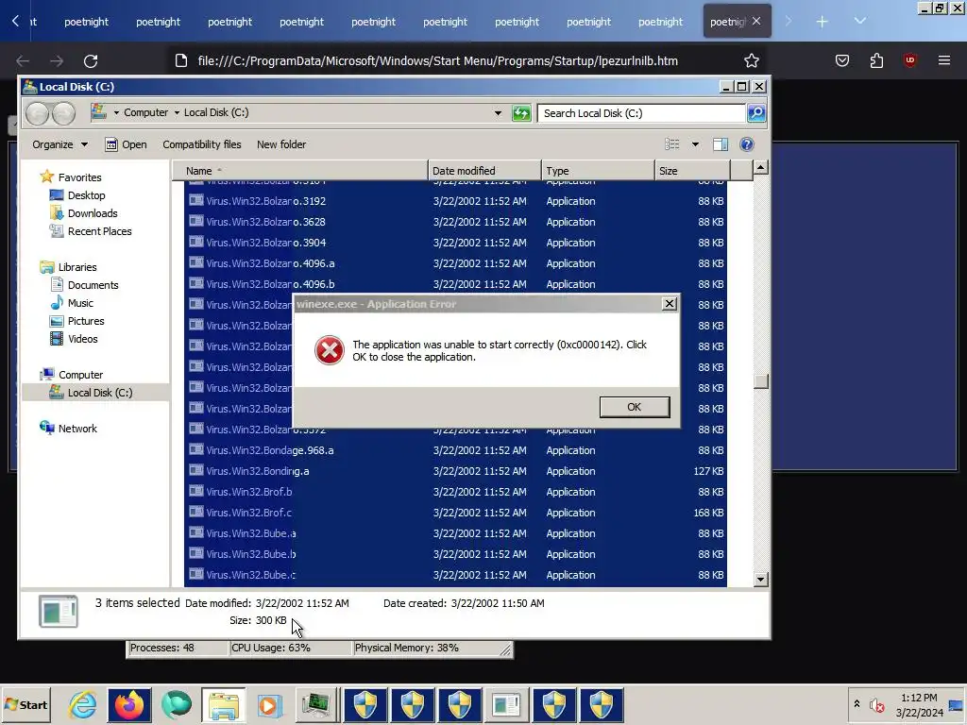
Task: Click the Search Local Disk (C:) field
Action: click(x=641, y=113)
